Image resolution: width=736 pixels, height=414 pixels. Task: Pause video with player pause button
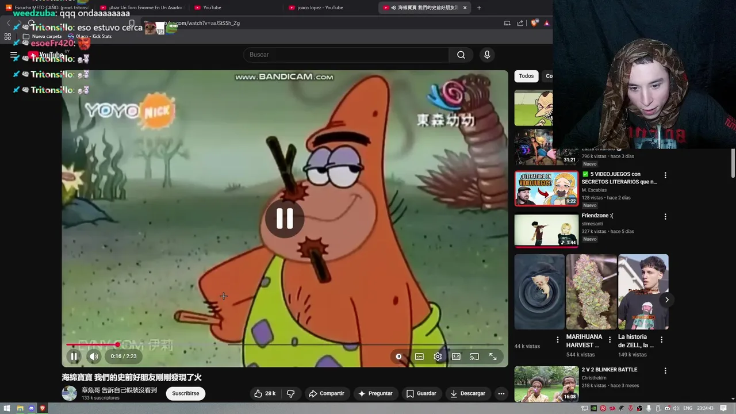[x=74, y=356]
